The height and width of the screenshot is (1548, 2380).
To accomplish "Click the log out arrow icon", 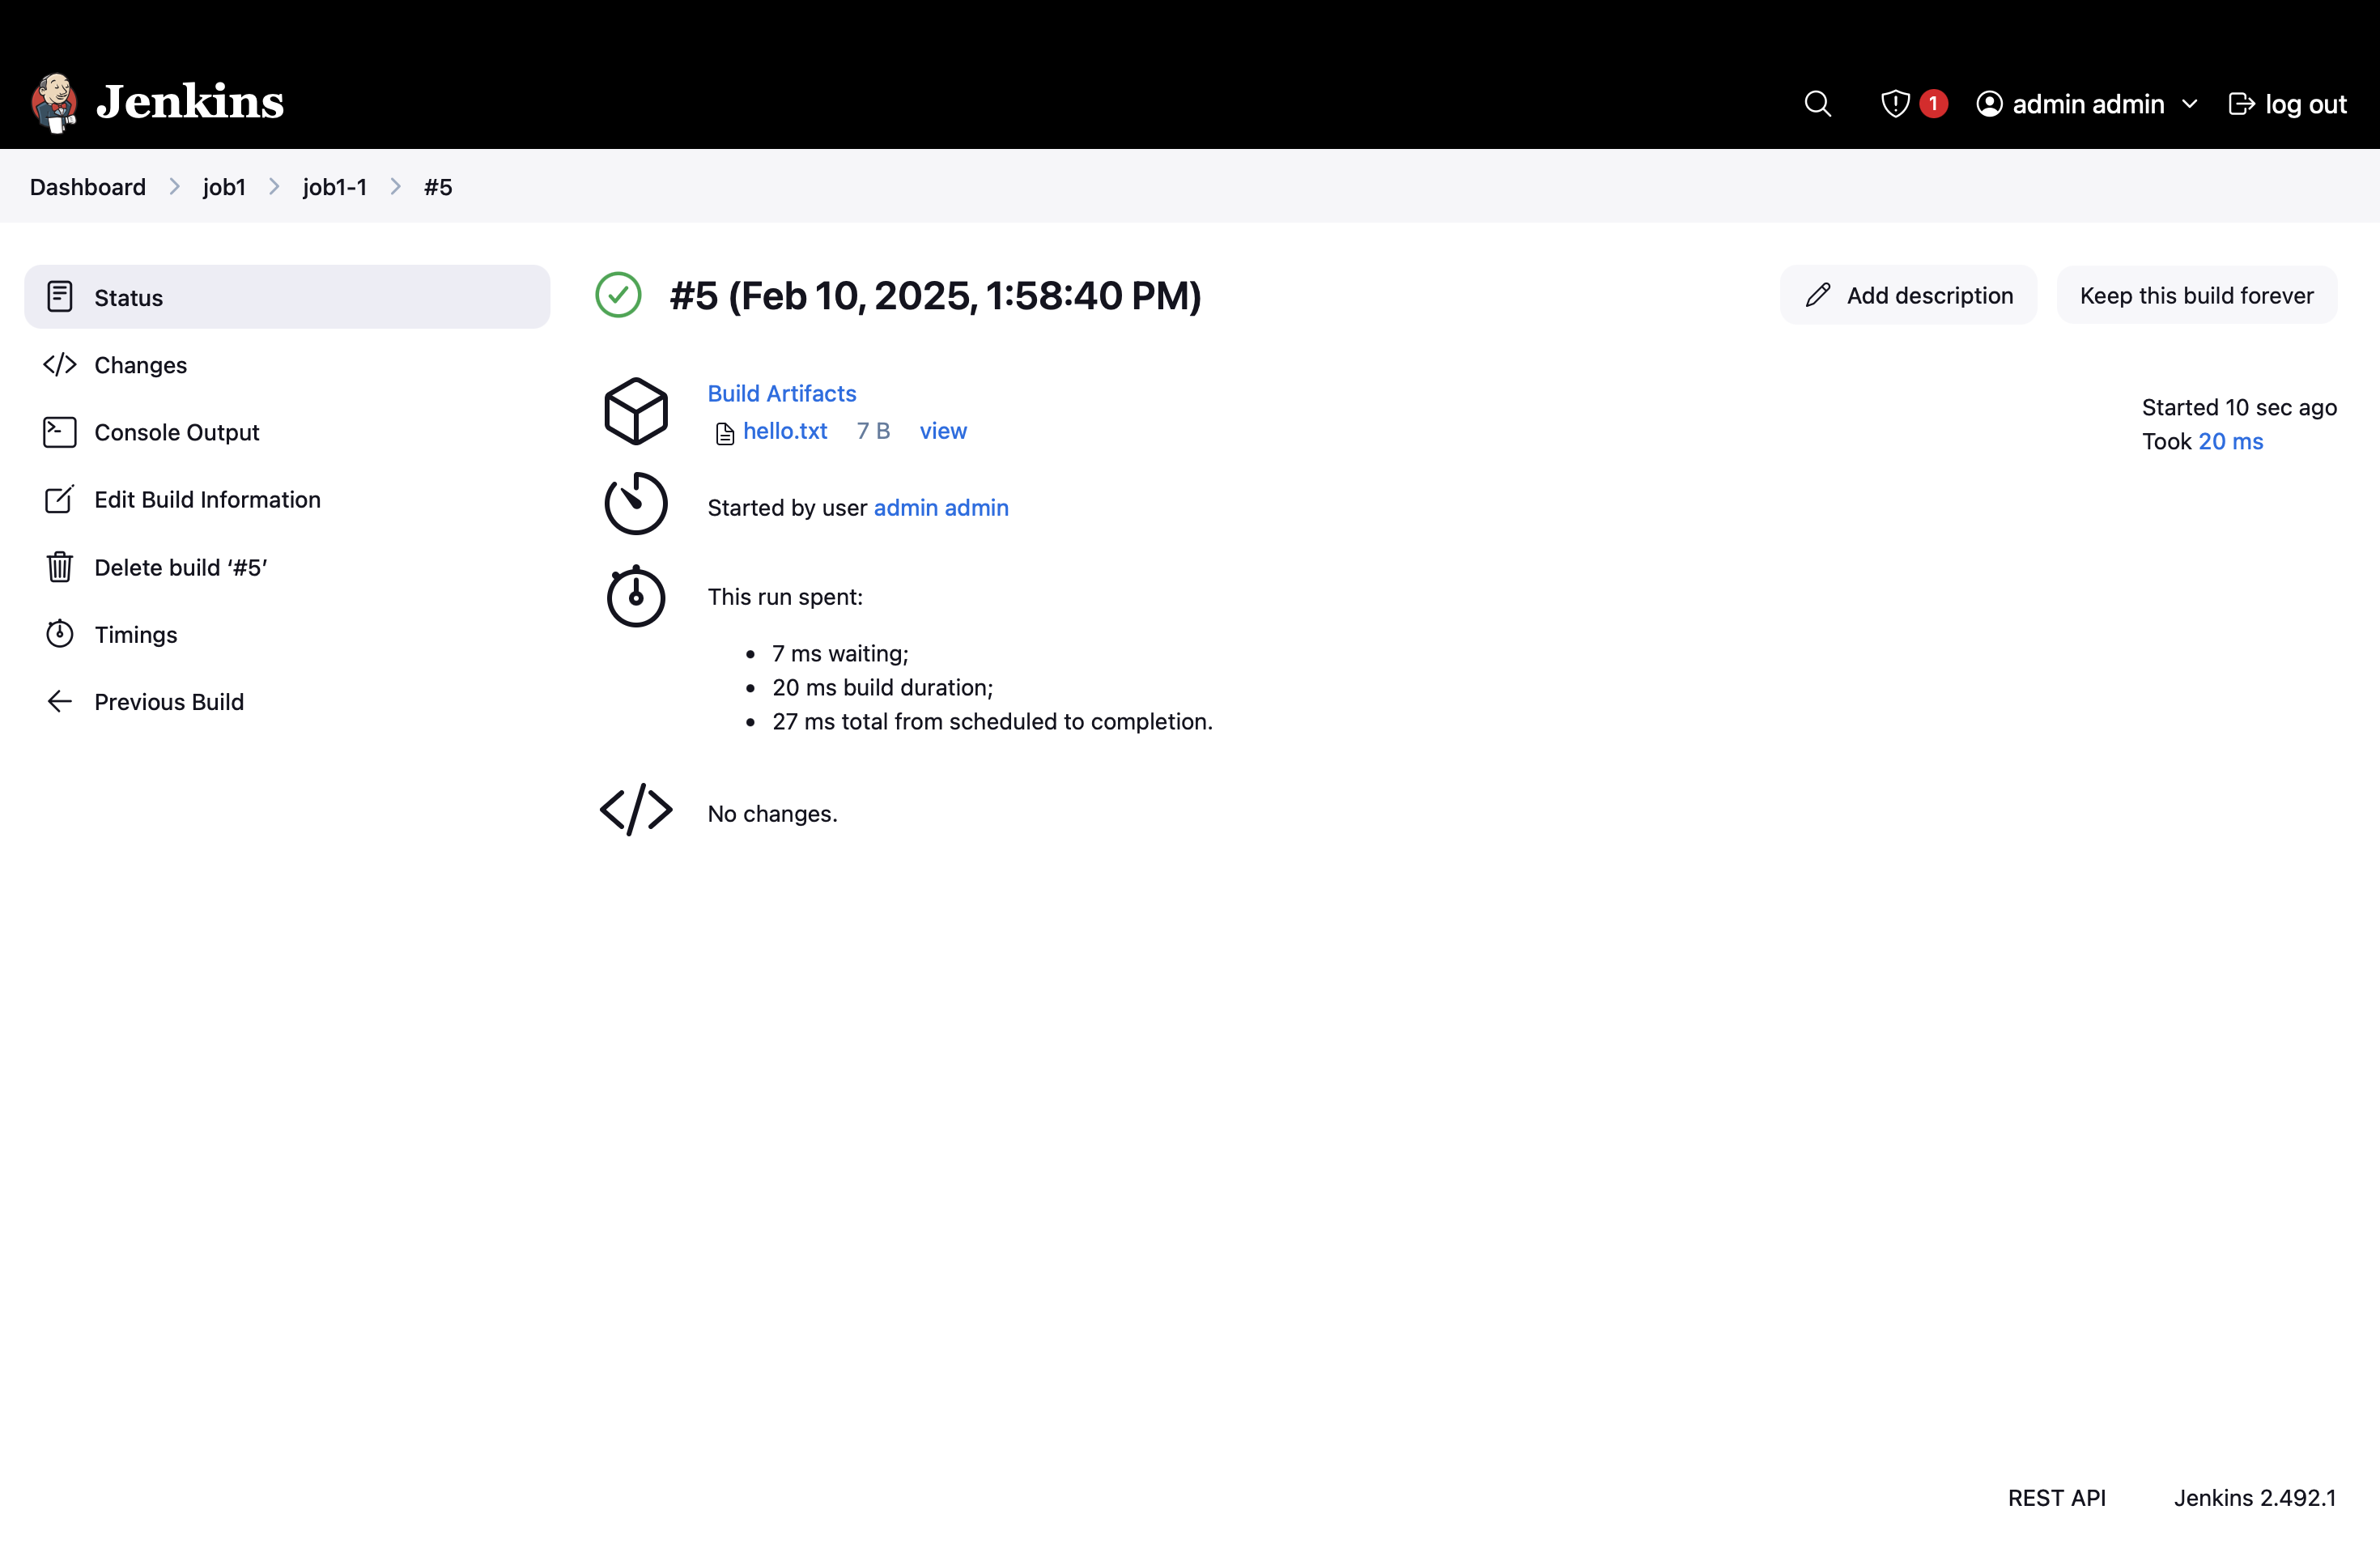I will point(2241,104).
